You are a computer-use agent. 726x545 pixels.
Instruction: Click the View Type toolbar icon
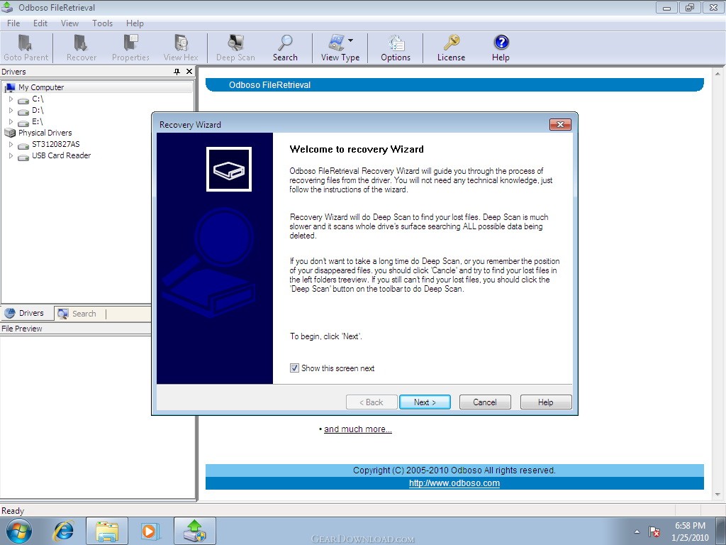pos(336,43)
